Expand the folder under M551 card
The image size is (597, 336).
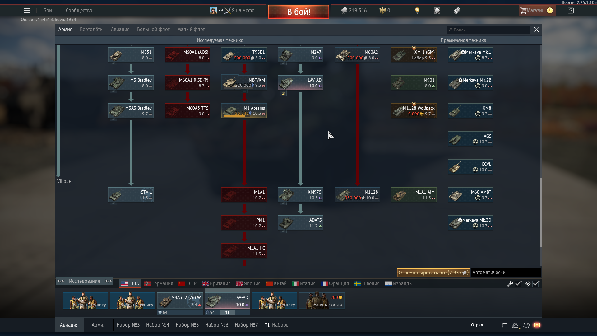point(113,63)
